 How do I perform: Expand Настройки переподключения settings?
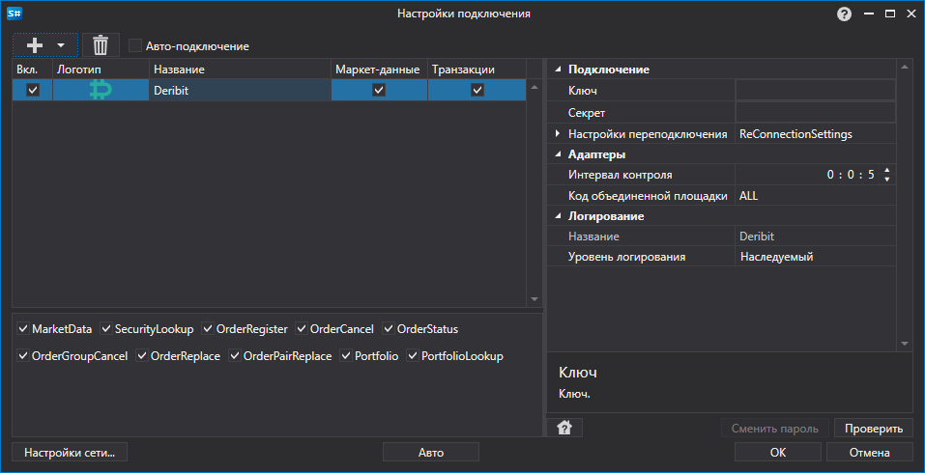click(x=558, y=134)
